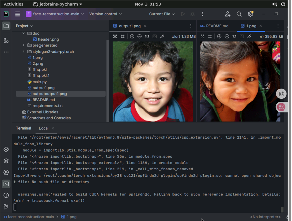
Task: Expand the pregenerated folder
Action: click(24, 45)
